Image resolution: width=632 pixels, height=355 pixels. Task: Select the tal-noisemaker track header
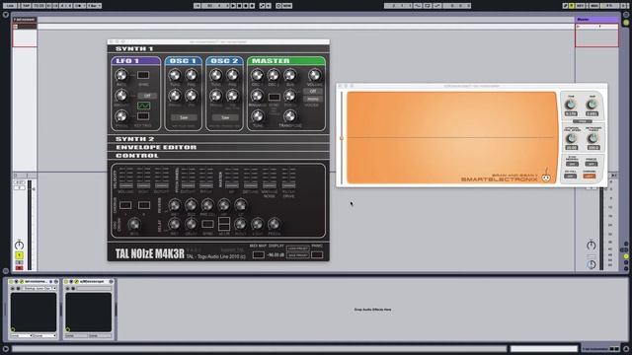(x=25, y=20)
